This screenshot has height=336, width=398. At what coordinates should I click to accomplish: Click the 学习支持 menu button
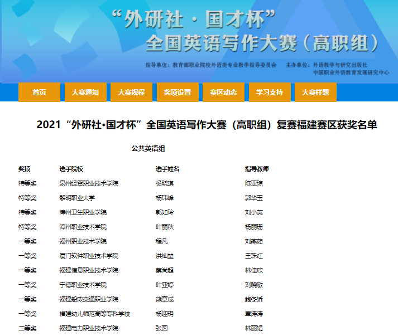pyautogui.click(x=269, y=92)
